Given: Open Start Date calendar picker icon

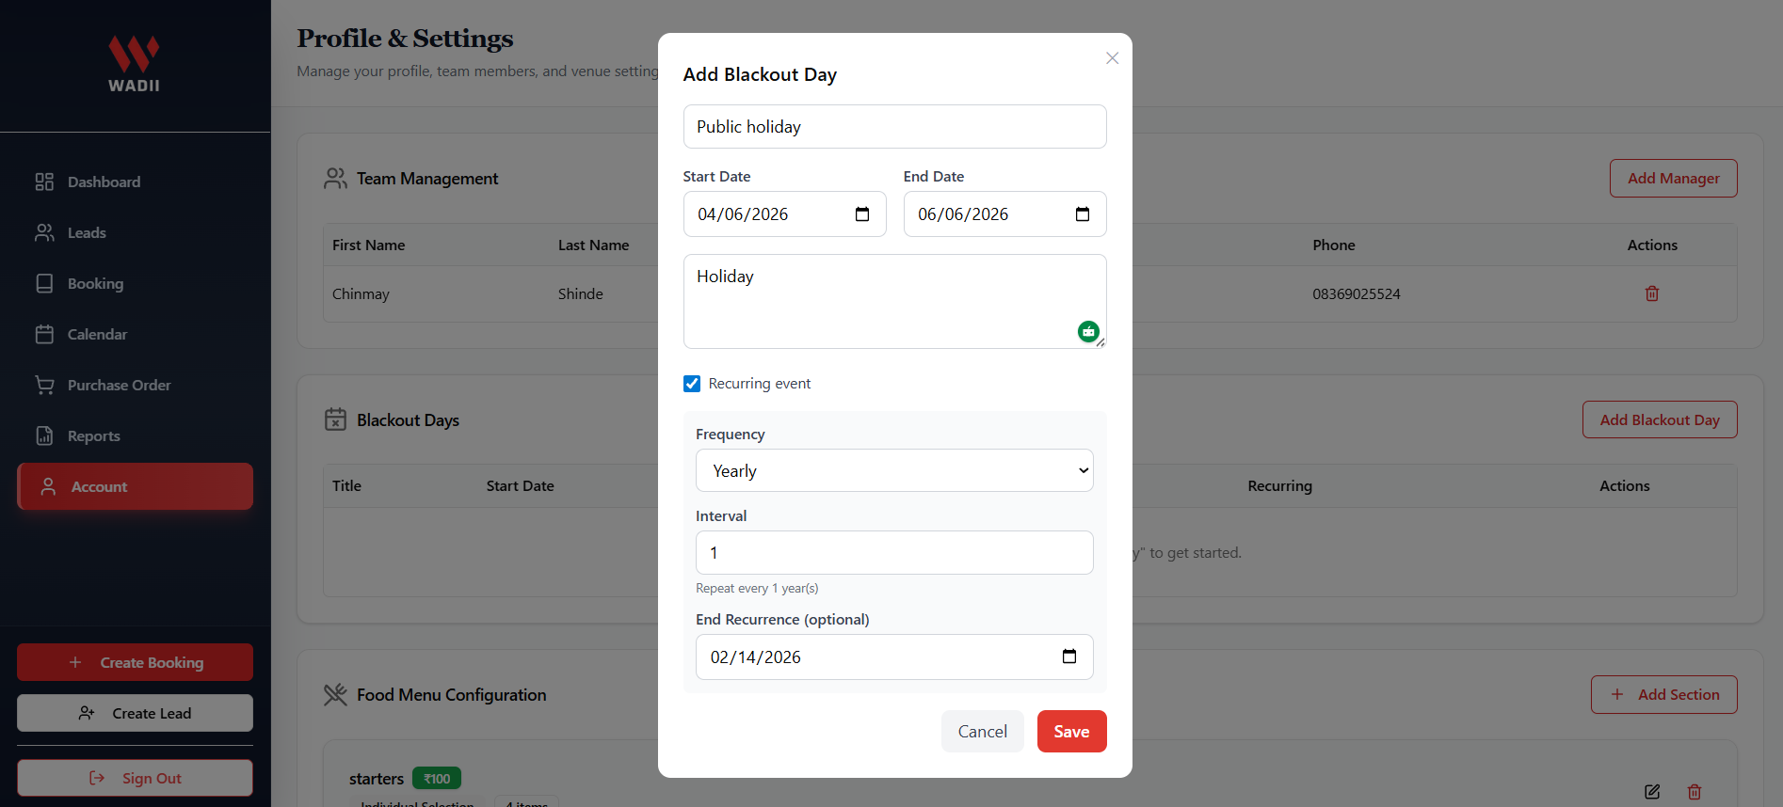Looking at the screenshot, I should click(862, 214).
